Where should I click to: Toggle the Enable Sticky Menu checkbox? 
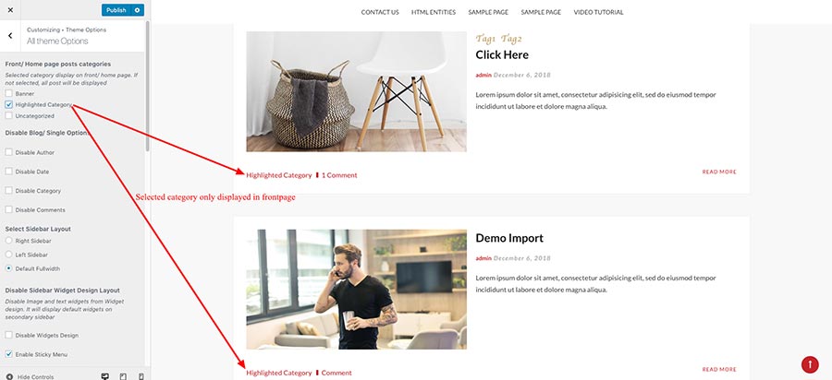click(8, 354)
